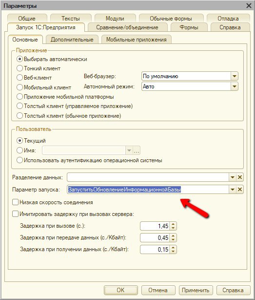This screenshot has height=300, width=255.
Task: Open the Модули tab
Action: (115, 19)
